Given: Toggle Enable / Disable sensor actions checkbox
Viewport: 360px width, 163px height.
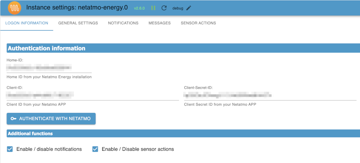Looking at the screenshot, I should click(x=95, y=149).
